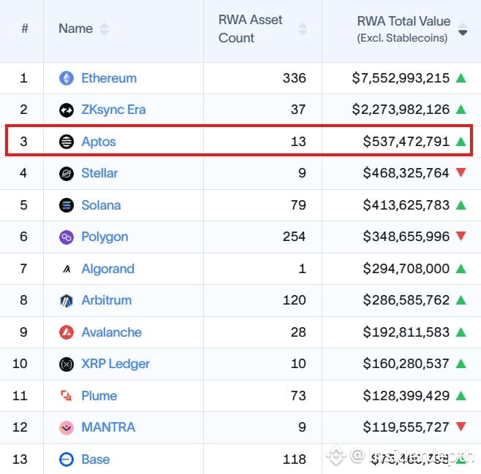Image resolution: width=481 pixels, height=474 pixels.
Task: Click the ZKsync Era logo icon
Action: pos(67,110)
